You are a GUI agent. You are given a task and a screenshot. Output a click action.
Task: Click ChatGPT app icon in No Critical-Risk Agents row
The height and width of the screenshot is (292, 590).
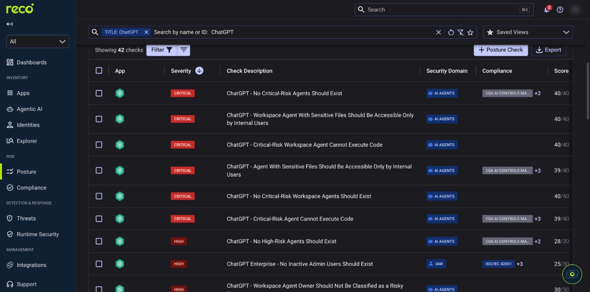[120, 93]
